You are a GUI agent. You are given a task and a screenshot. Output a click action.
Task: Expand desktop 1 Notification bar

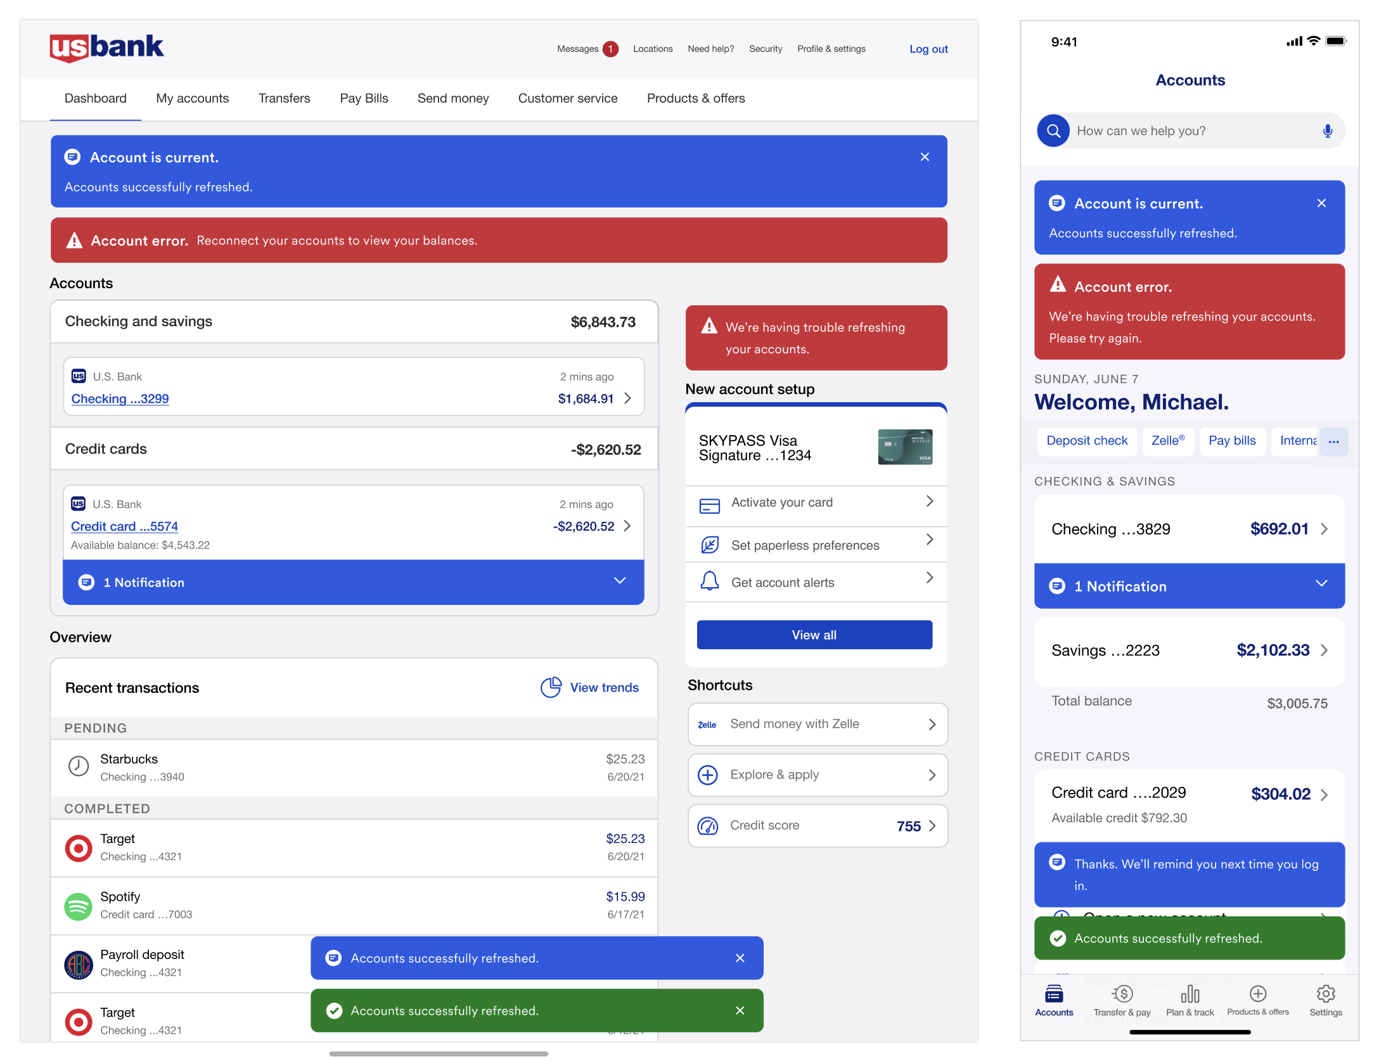click(x=620, y=581)
